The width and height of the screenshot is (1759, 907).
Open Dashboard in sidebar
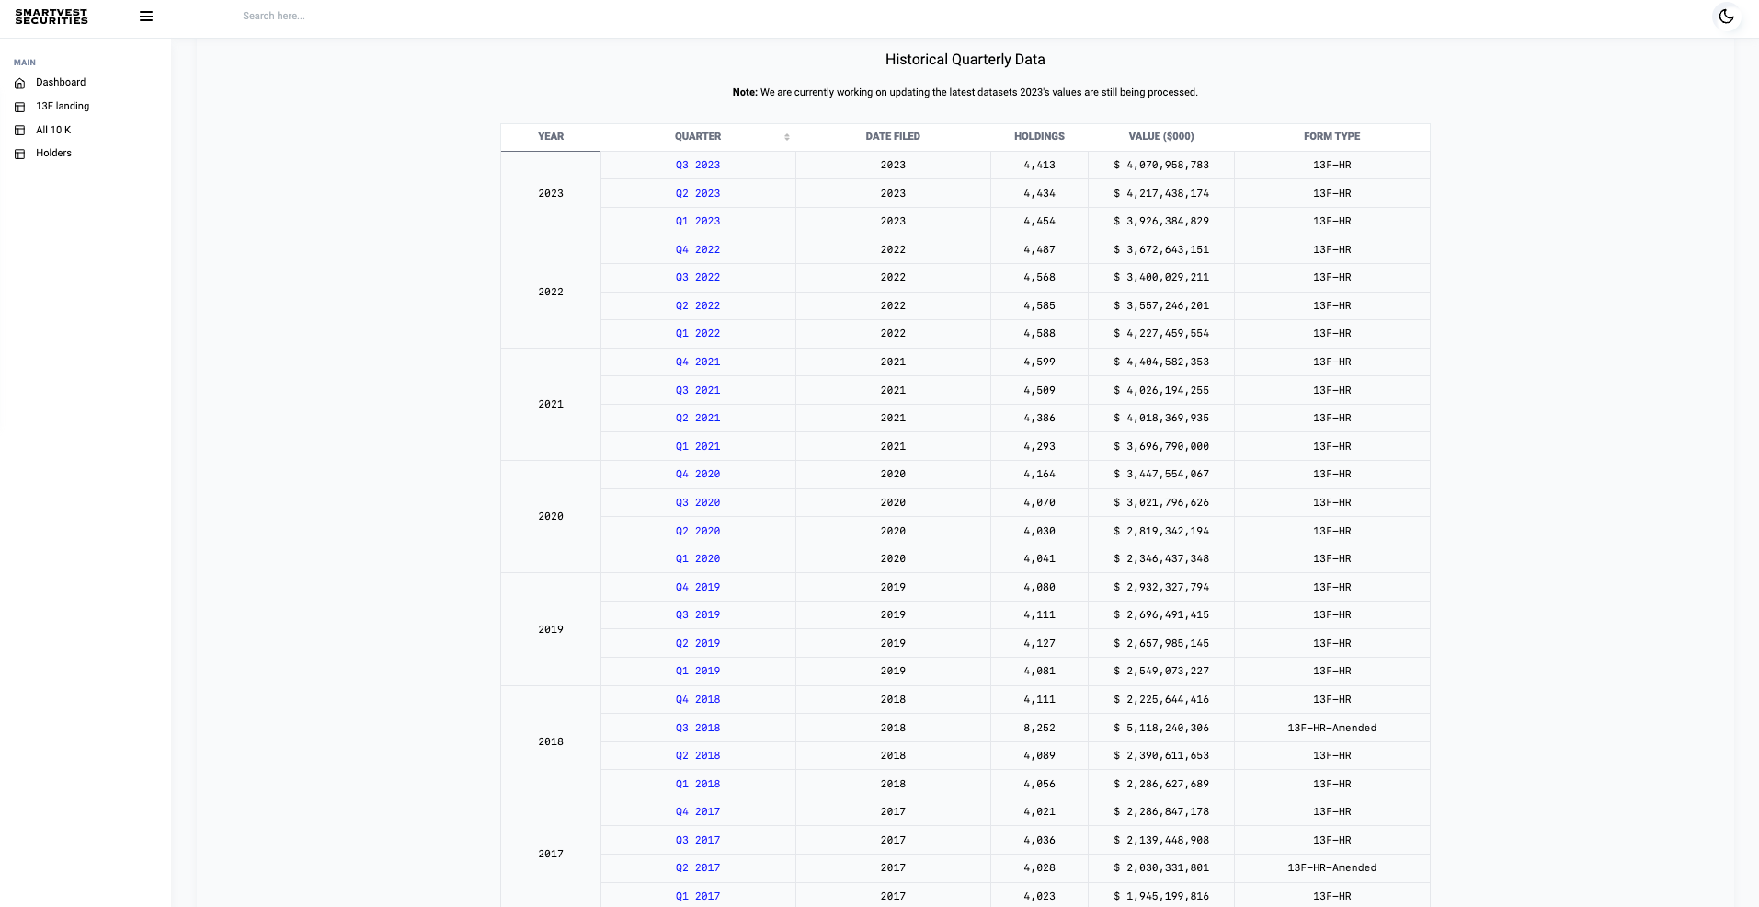61,83
